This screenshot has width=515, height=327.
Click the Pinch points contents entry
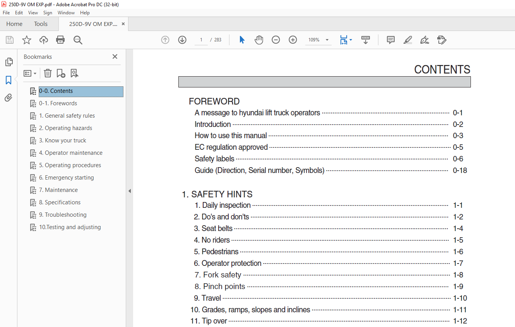click(x=220, y=286)
